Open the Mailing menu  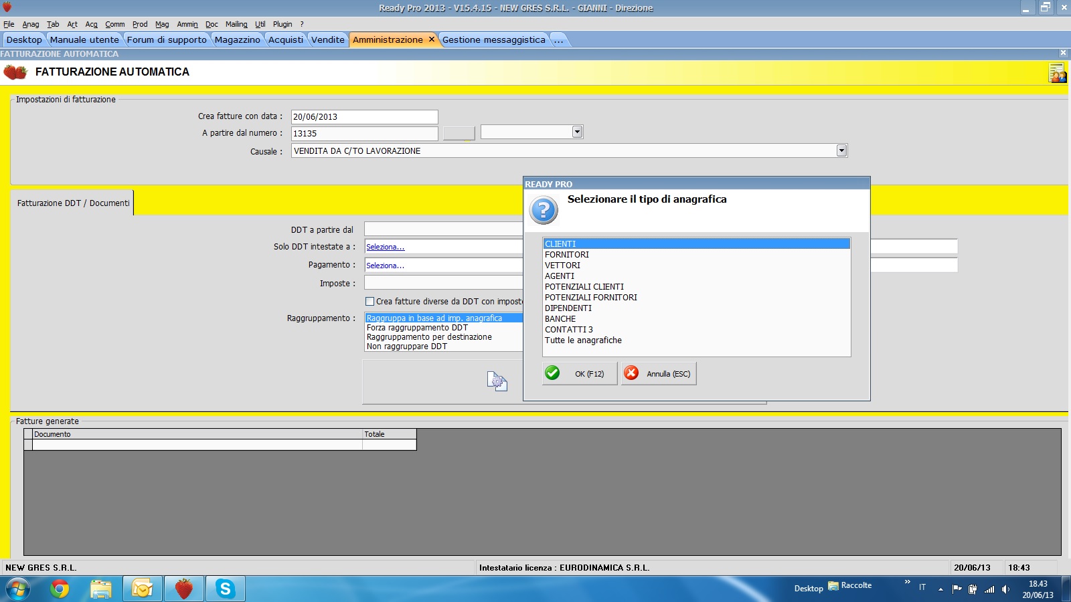pyautogui.click(x=236, y=24)
